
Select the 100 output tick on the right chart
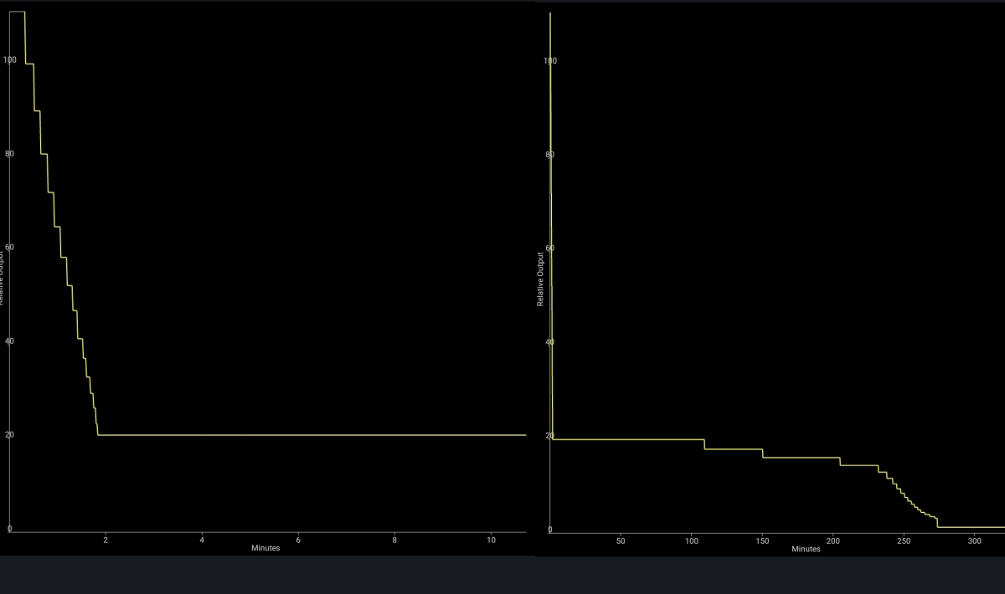[x=549, y=61]
